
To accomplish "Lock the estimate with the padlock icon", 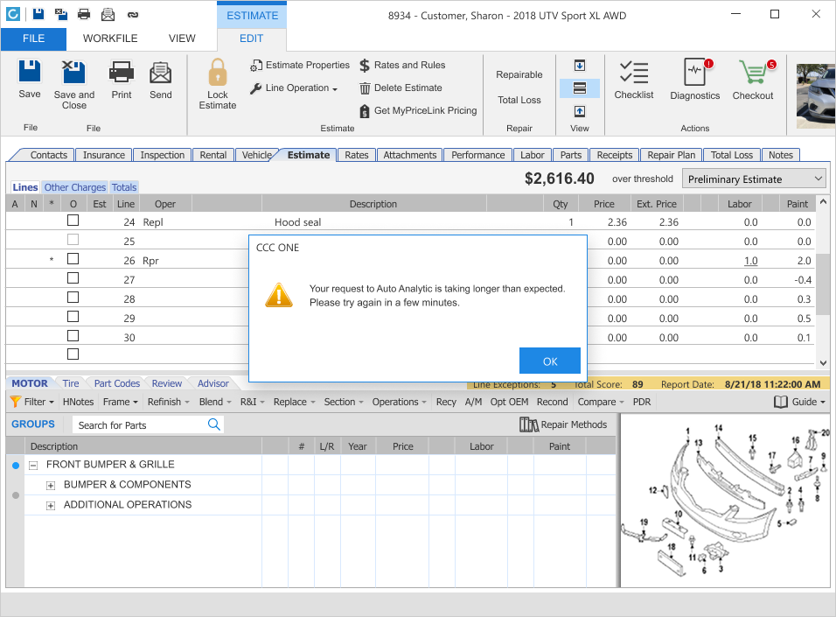I will (217, 79).
